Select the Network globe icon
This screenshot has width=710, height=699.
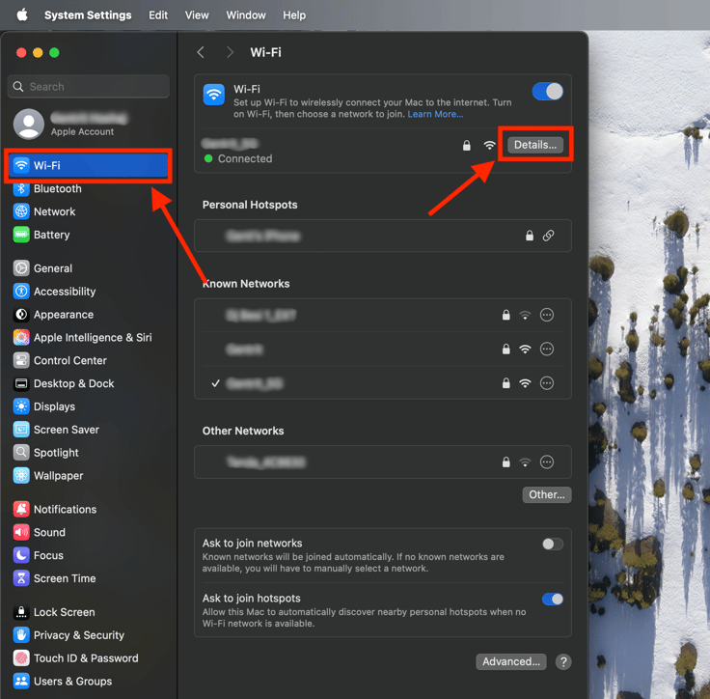[21, 211]
